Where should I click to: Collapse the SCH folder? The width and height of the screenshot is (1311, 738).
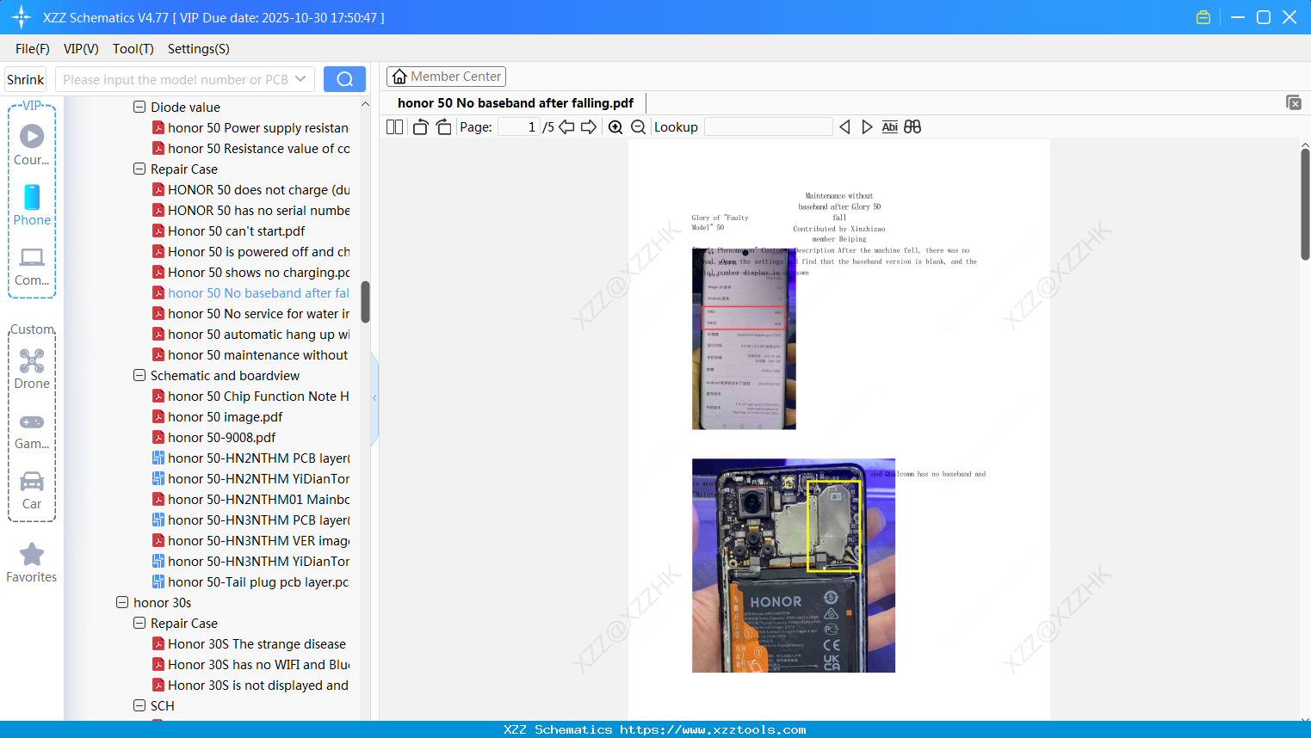139,706
